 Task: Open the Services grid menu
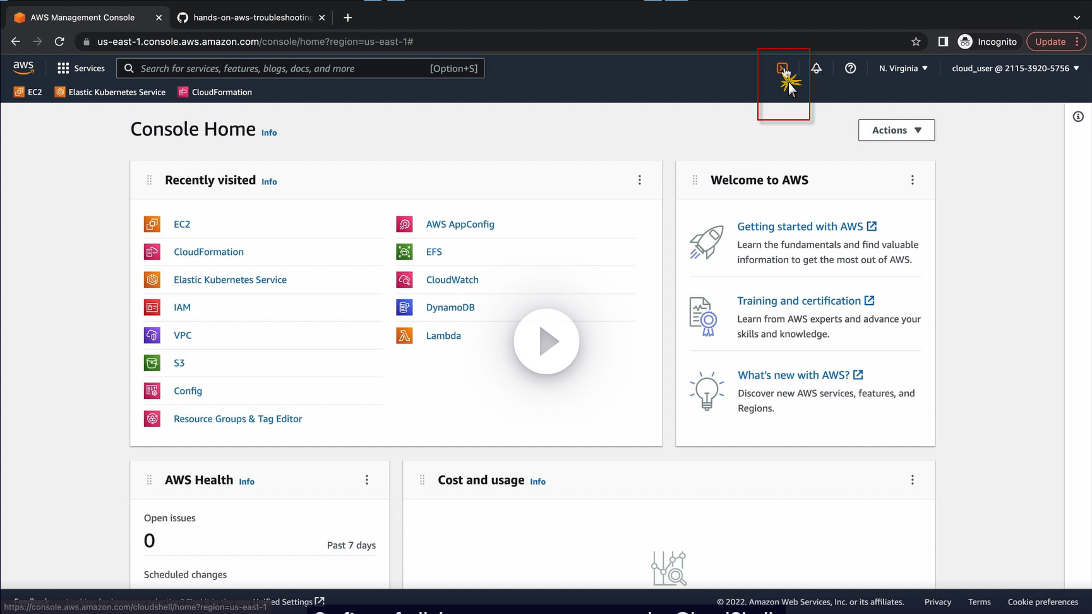81,68
